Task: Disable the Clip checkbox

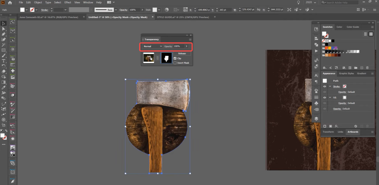Action: 175,58
